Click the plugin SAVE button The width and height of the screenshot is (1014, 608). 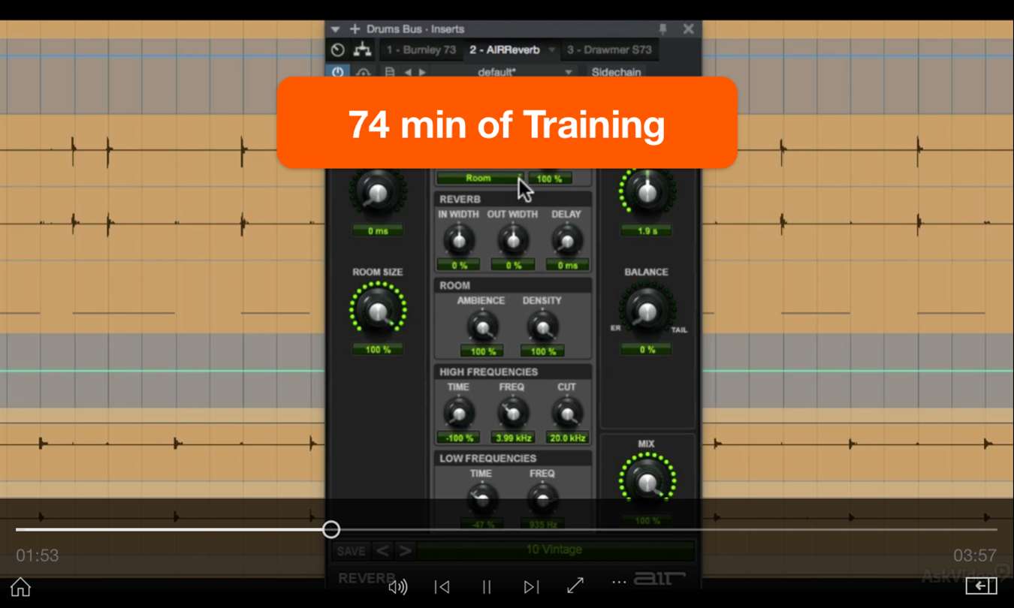351,551
